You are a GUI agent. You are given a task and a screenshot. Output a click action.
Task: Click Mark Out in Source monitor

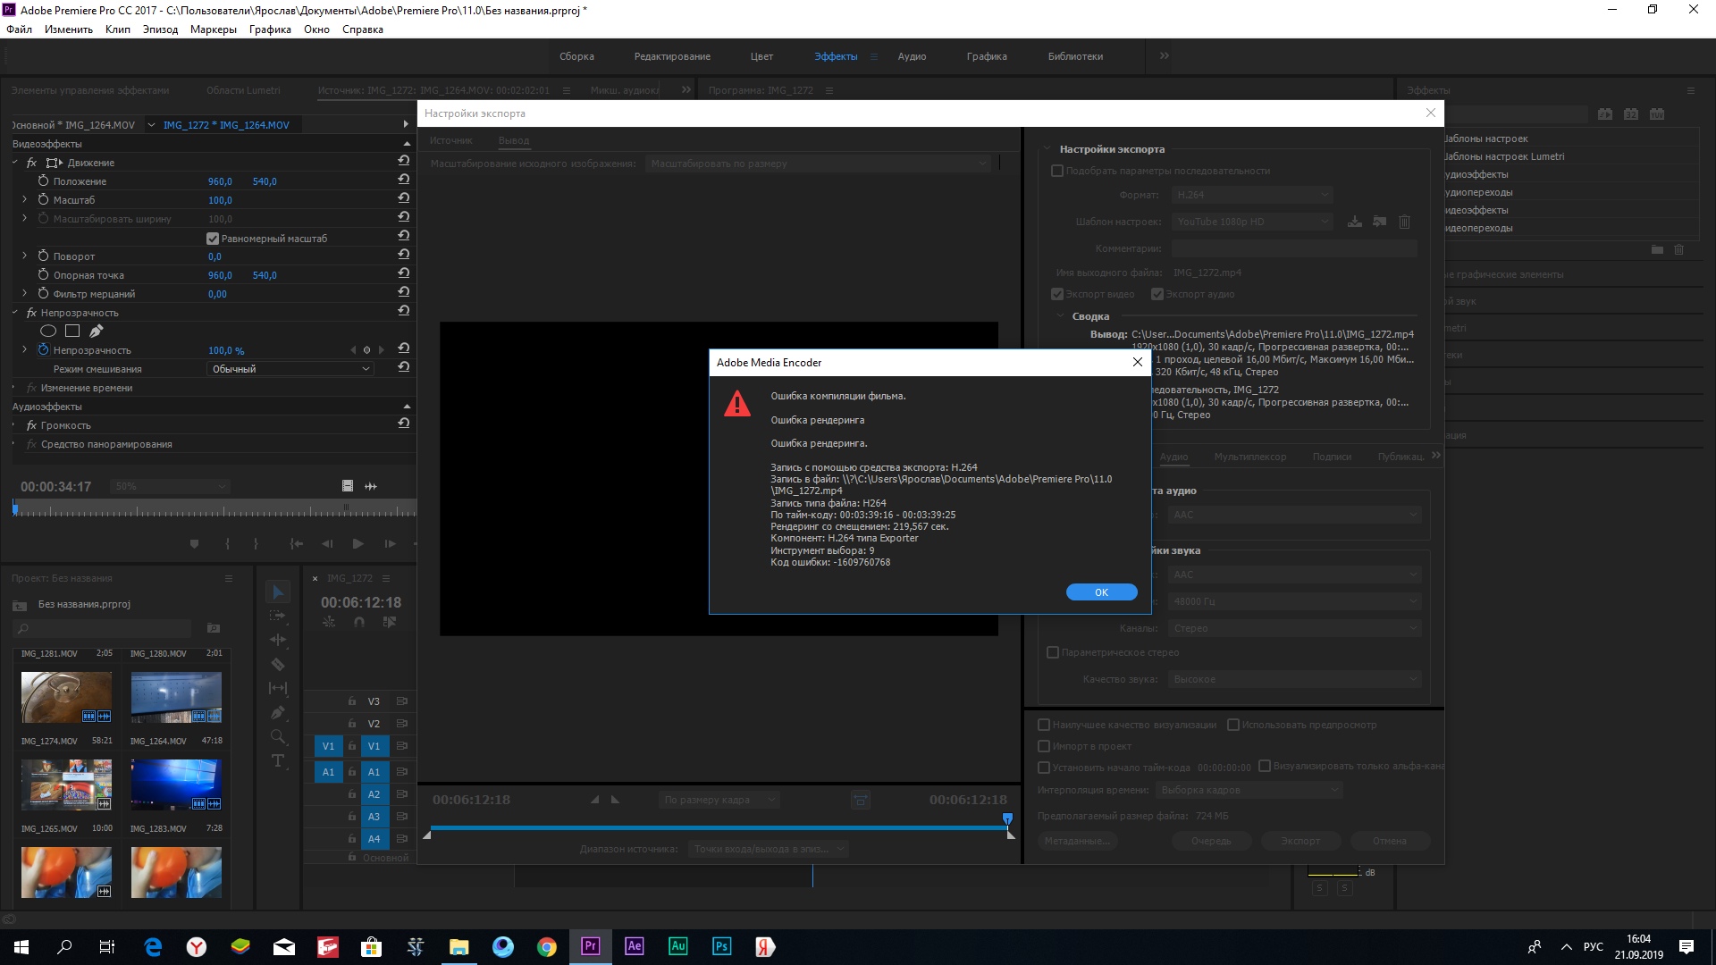[256, 543]
